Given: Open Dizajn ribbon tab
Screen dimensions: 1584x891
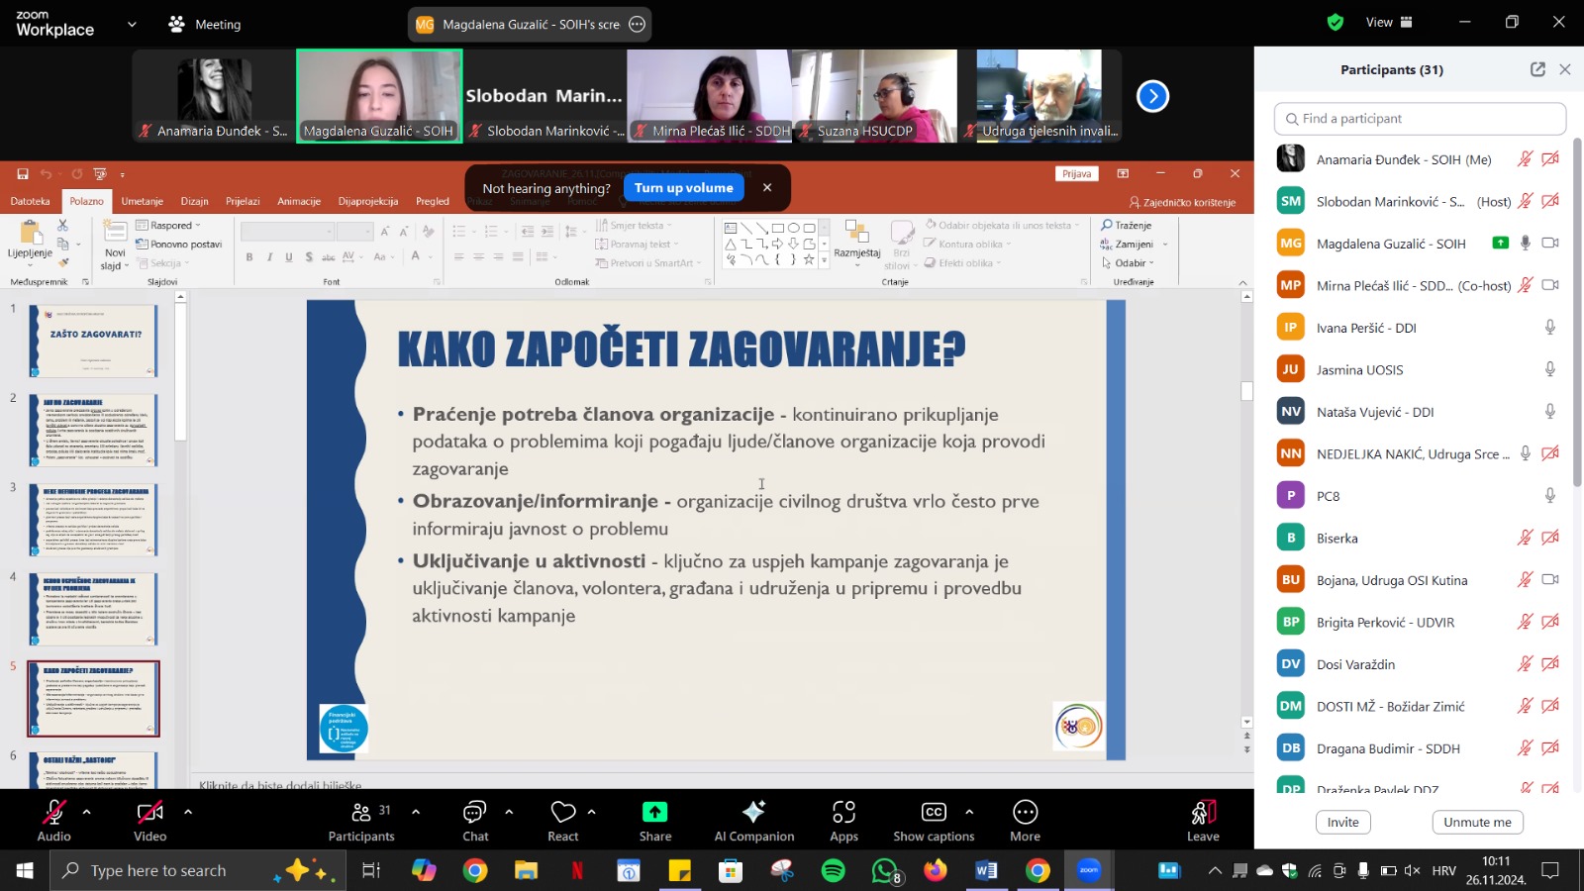Looking at the screenshot, I should pos(194,201).
